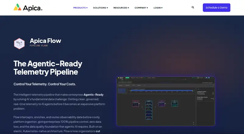Click the Schedule a Demo button
Image resolution: width=244 pixels, height=134 pixels.
217,8
